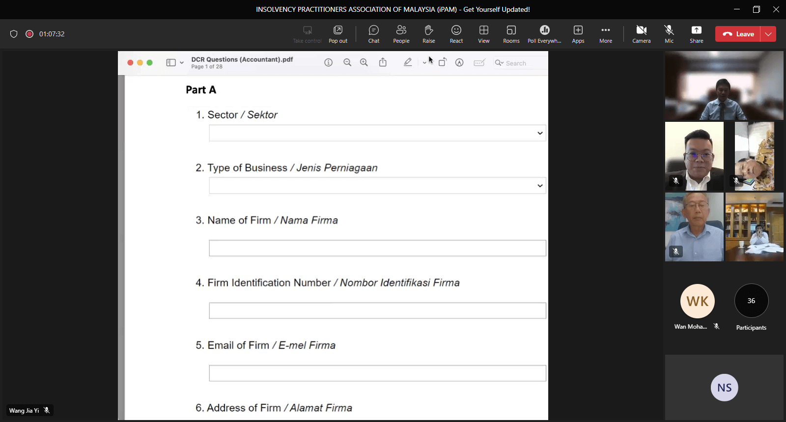
Task: Click the Name of Firm field
Action: click(x=377, y=248)
